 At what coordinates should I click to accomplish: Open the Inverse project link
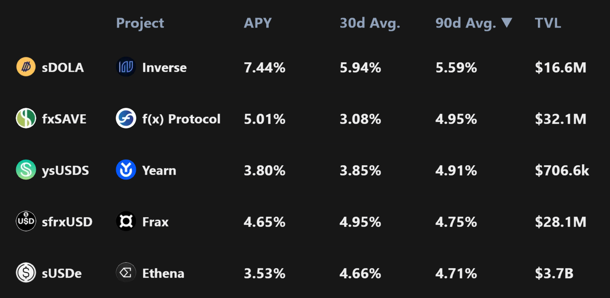pyautogui.click(x=164, y=68)
